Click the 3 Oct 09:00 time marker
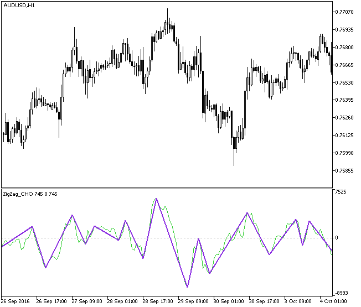Screen dimensions: 361x307 click(x=299, y=302)
